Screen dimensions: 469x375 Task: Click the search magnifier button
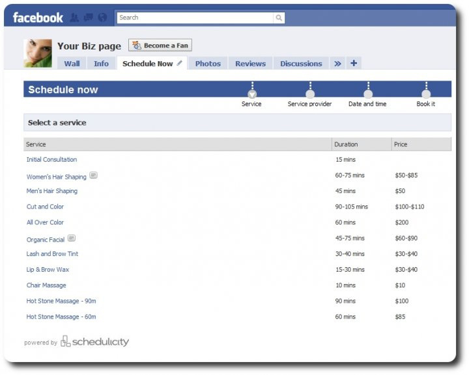point(279,18)
